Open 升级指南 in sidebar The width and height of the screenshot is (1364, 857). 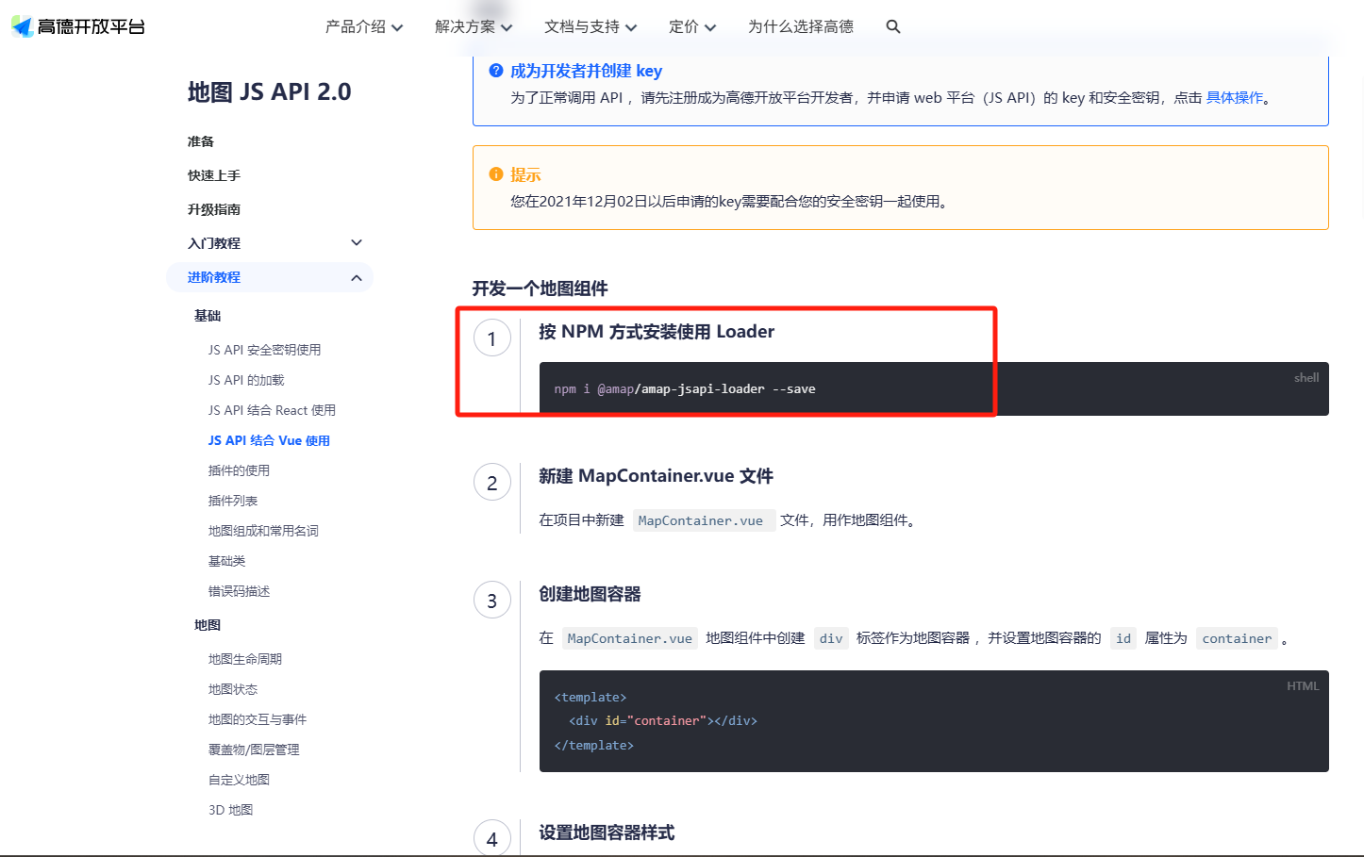pyautogui.click(x=214, y=209)
